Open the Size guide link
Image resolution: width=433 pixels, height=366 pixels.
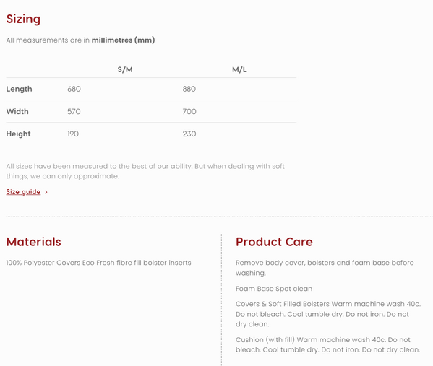[23, 192]
